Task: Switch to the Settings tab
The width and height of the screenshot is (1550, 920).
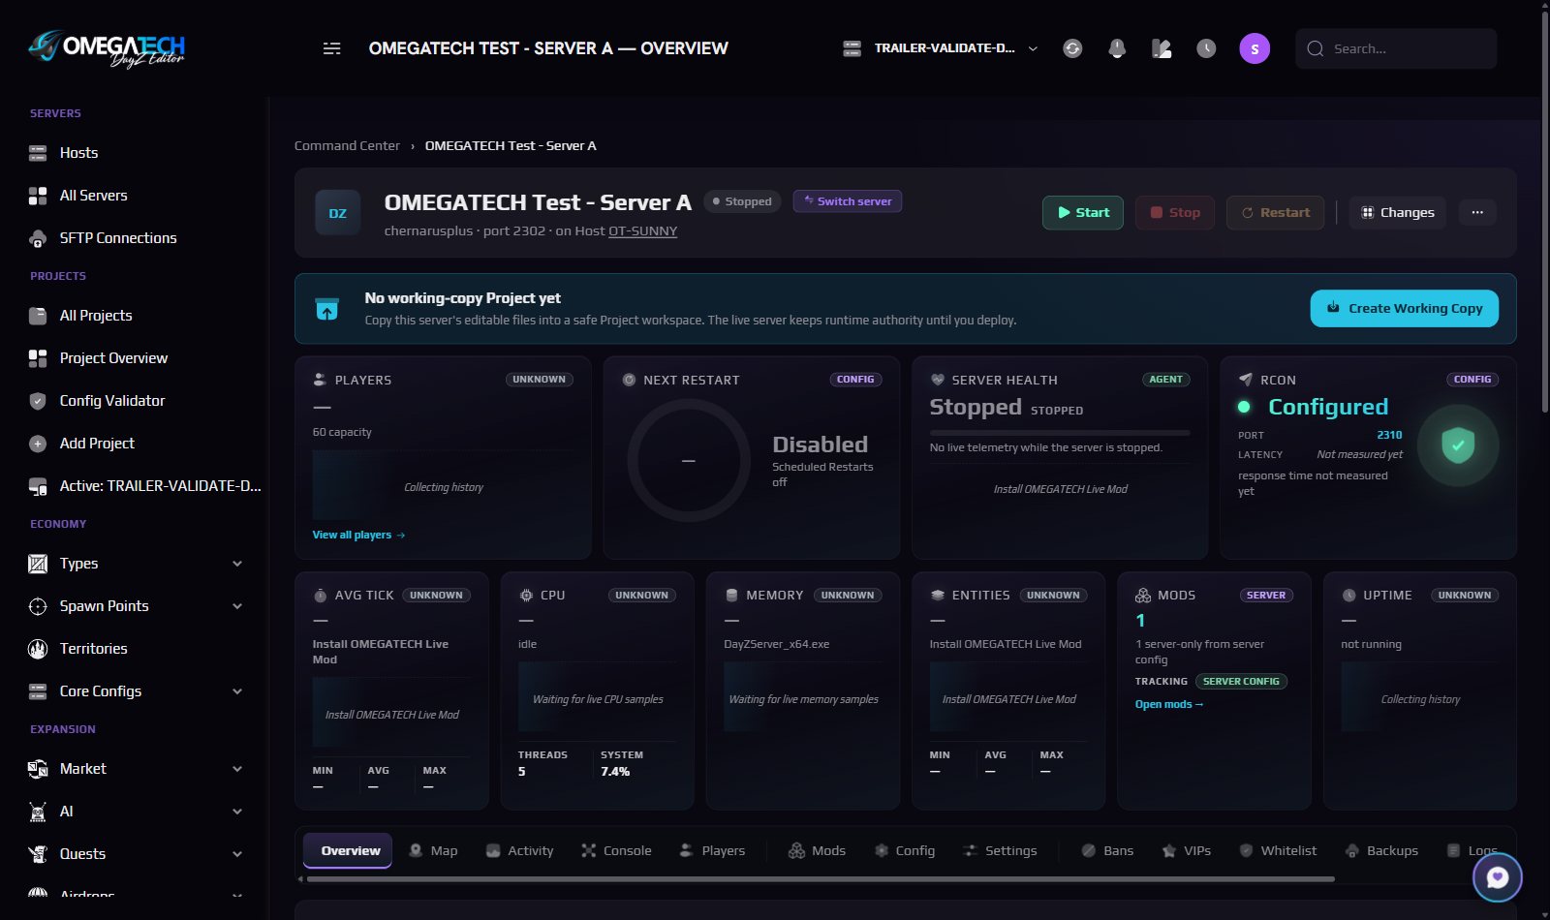Action: (x=1000, y=850)
